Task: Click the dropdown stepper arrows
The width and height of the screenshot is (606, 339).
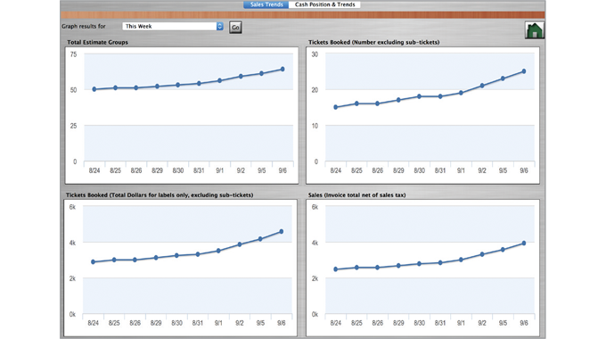Action: pos(220,26)
